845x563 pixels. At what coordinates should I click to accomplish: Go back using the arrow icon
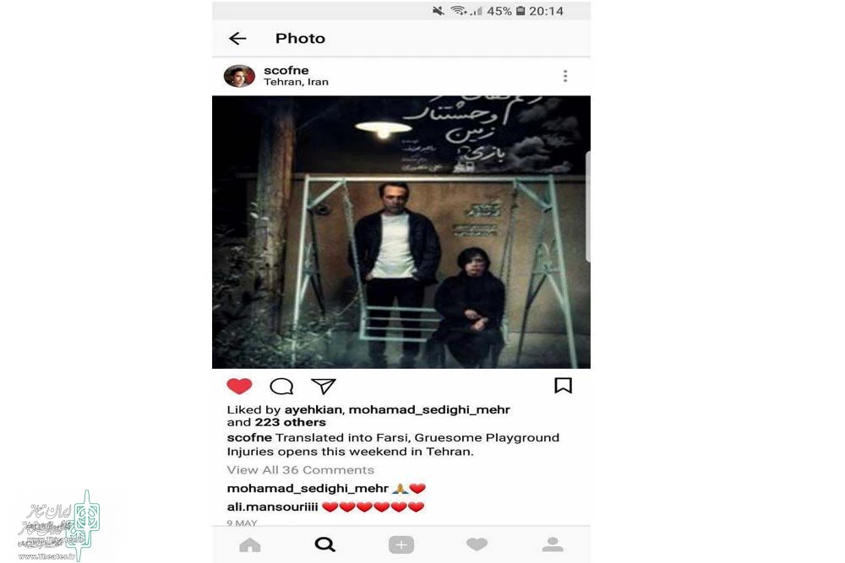tap(237, 38)
